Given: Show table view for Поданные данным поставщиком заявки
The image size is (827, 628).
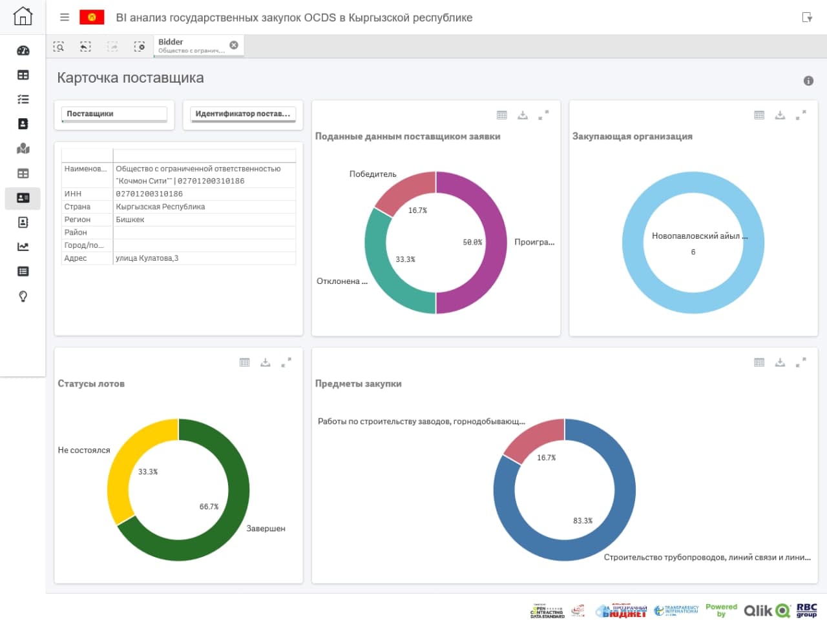Looking at the screenshot, I should 502,115.
